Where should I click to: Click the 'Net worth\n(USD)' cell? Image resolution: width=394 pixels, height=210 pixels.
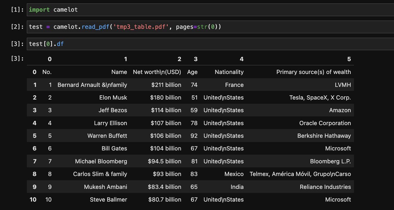coord(157,72)
